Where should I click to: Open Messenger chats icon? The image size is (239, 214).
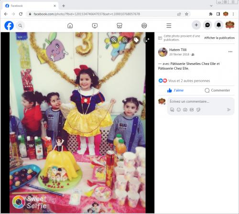tap(207, 25)
